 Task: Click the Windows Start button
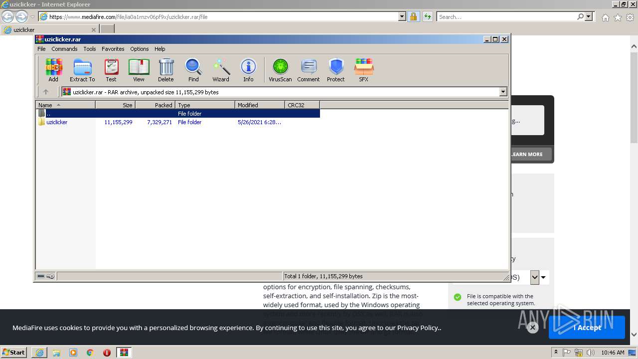pos(14,353)
